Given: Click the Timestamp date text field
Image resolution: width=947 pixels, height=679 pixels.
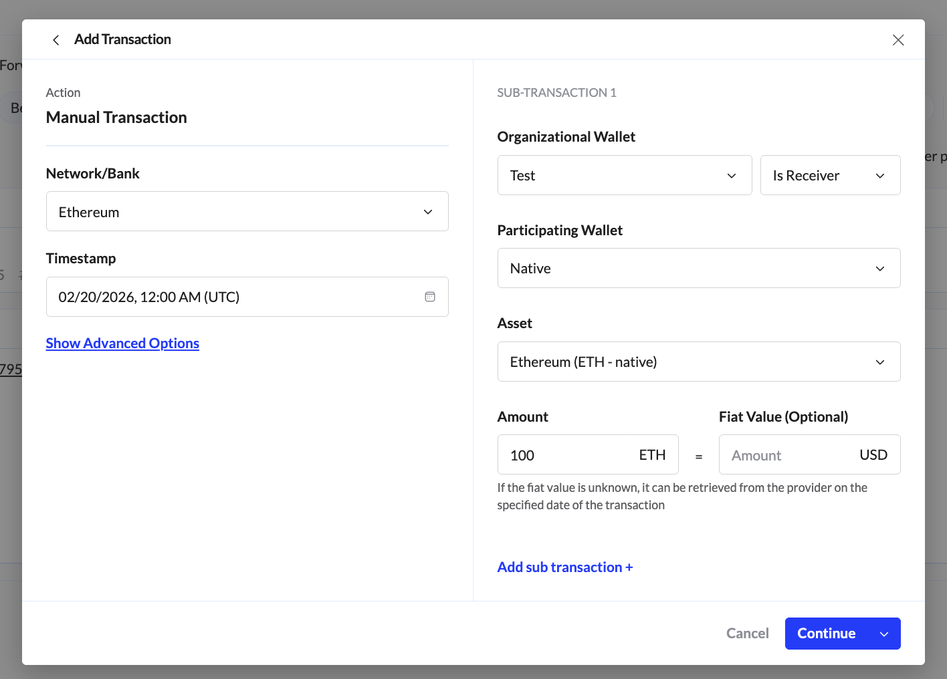Looking at the screenshot, I should (x=227, y=297).
